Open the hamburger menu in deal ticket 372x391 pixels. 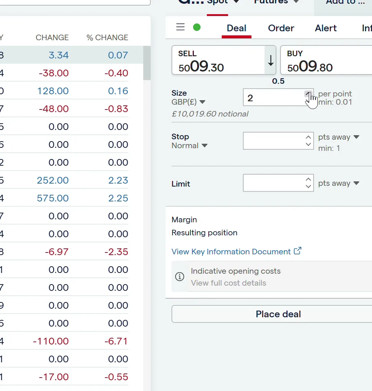[x=180, y=27]
